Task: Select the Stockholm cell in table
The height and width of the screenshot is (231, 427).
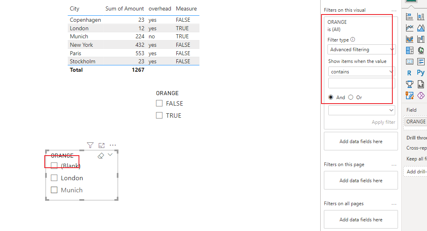Action: click(83, 62)
